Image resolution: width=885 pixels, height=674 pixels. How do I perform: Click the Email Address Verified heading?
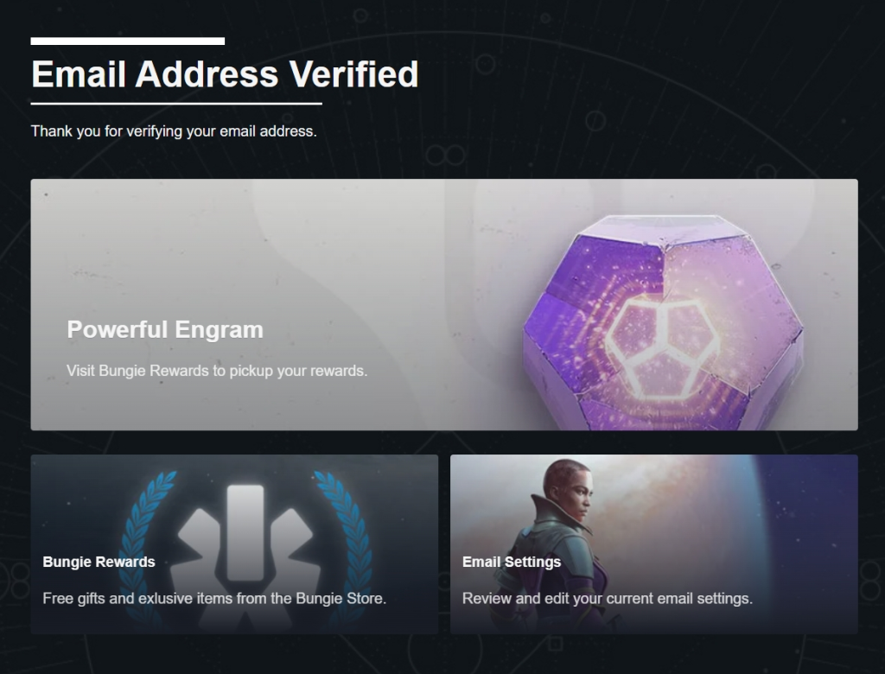(x=225, y=74)
